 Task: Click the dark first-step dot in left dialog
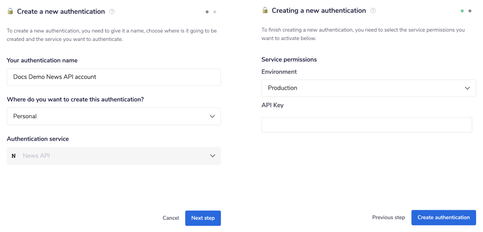pos(207,12)
